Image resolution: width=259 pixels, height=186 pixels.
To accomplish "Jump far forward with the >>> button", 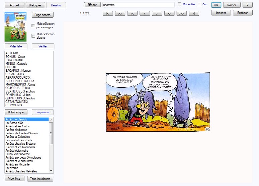I will 181,13.
